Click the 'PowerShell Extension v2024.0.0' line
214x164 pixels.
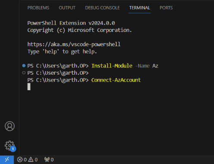click(x=71, y=23)
